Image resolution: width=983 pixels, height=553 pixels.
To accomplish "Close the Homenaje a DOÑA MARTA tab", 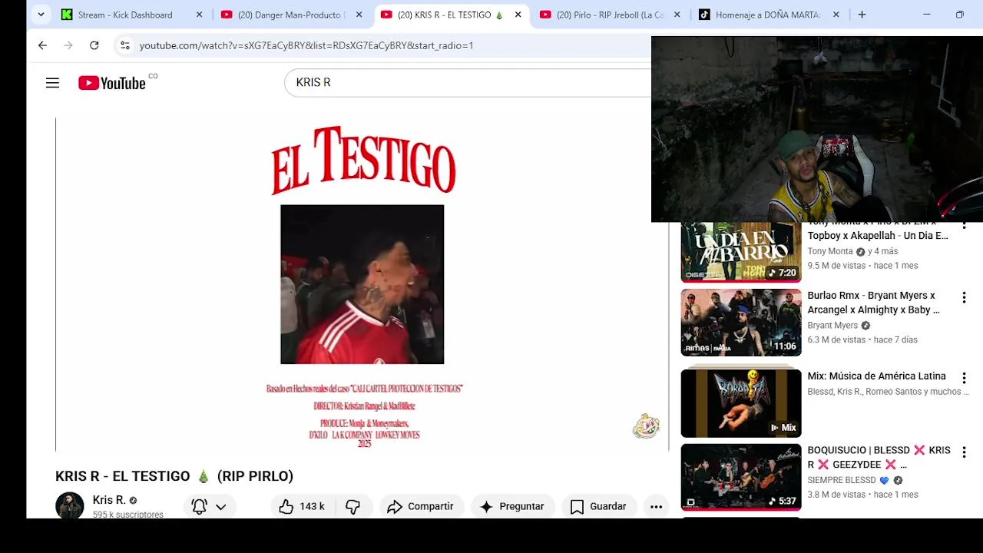I will tap(836, 15).
